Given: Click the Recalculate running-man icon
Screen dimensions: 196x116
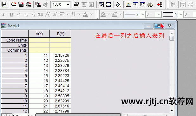Looking at the screenshot, I should (x=45, y=4).
